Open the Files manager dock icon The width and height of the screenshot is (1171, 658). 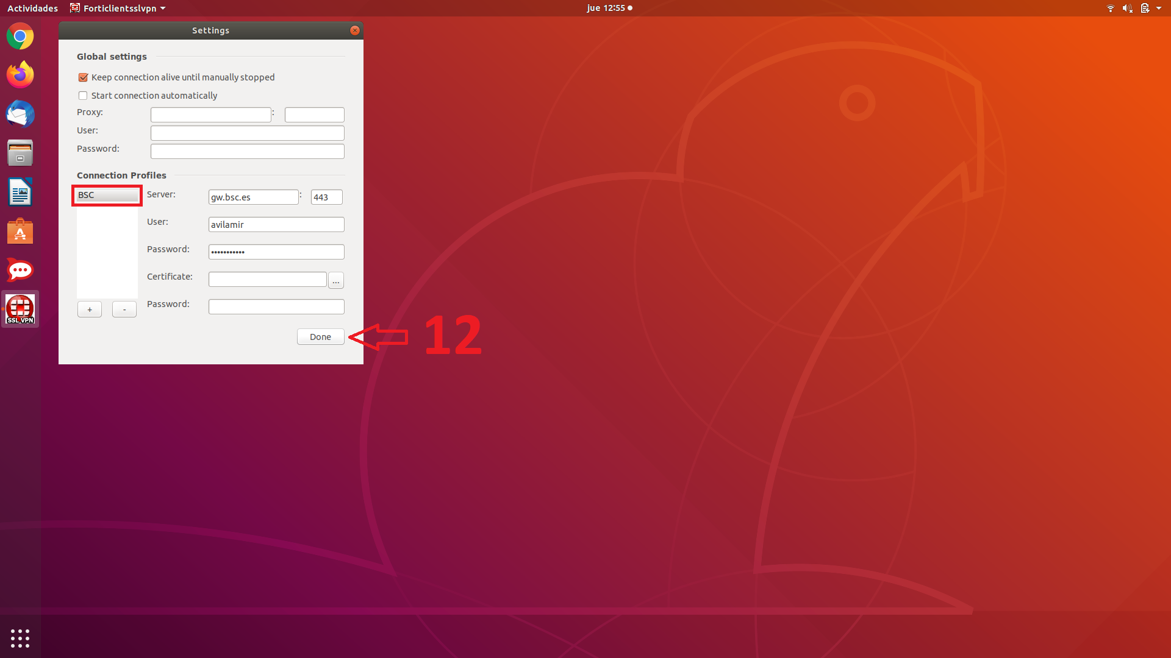tap(20, 153)
